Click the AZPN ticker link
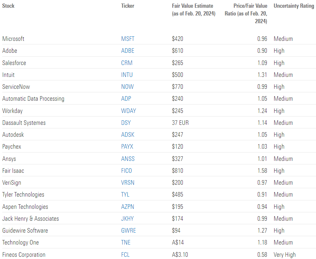This screenshot has height=259, width=316. [127, 207]
